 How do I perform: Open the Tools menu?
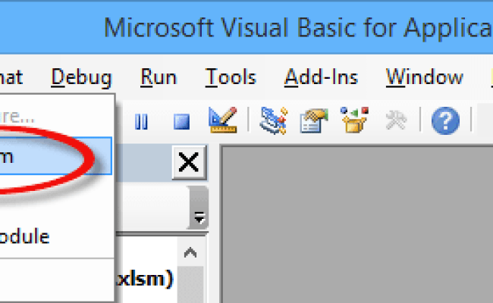click(x=231, y=77)
